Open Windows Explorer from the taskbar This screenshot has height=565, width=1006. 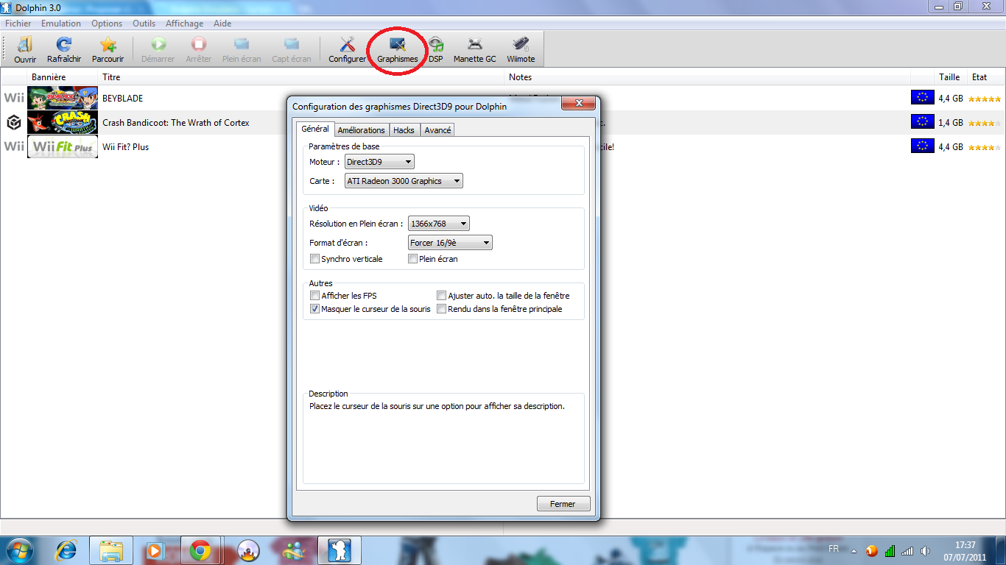click(111, 550)
